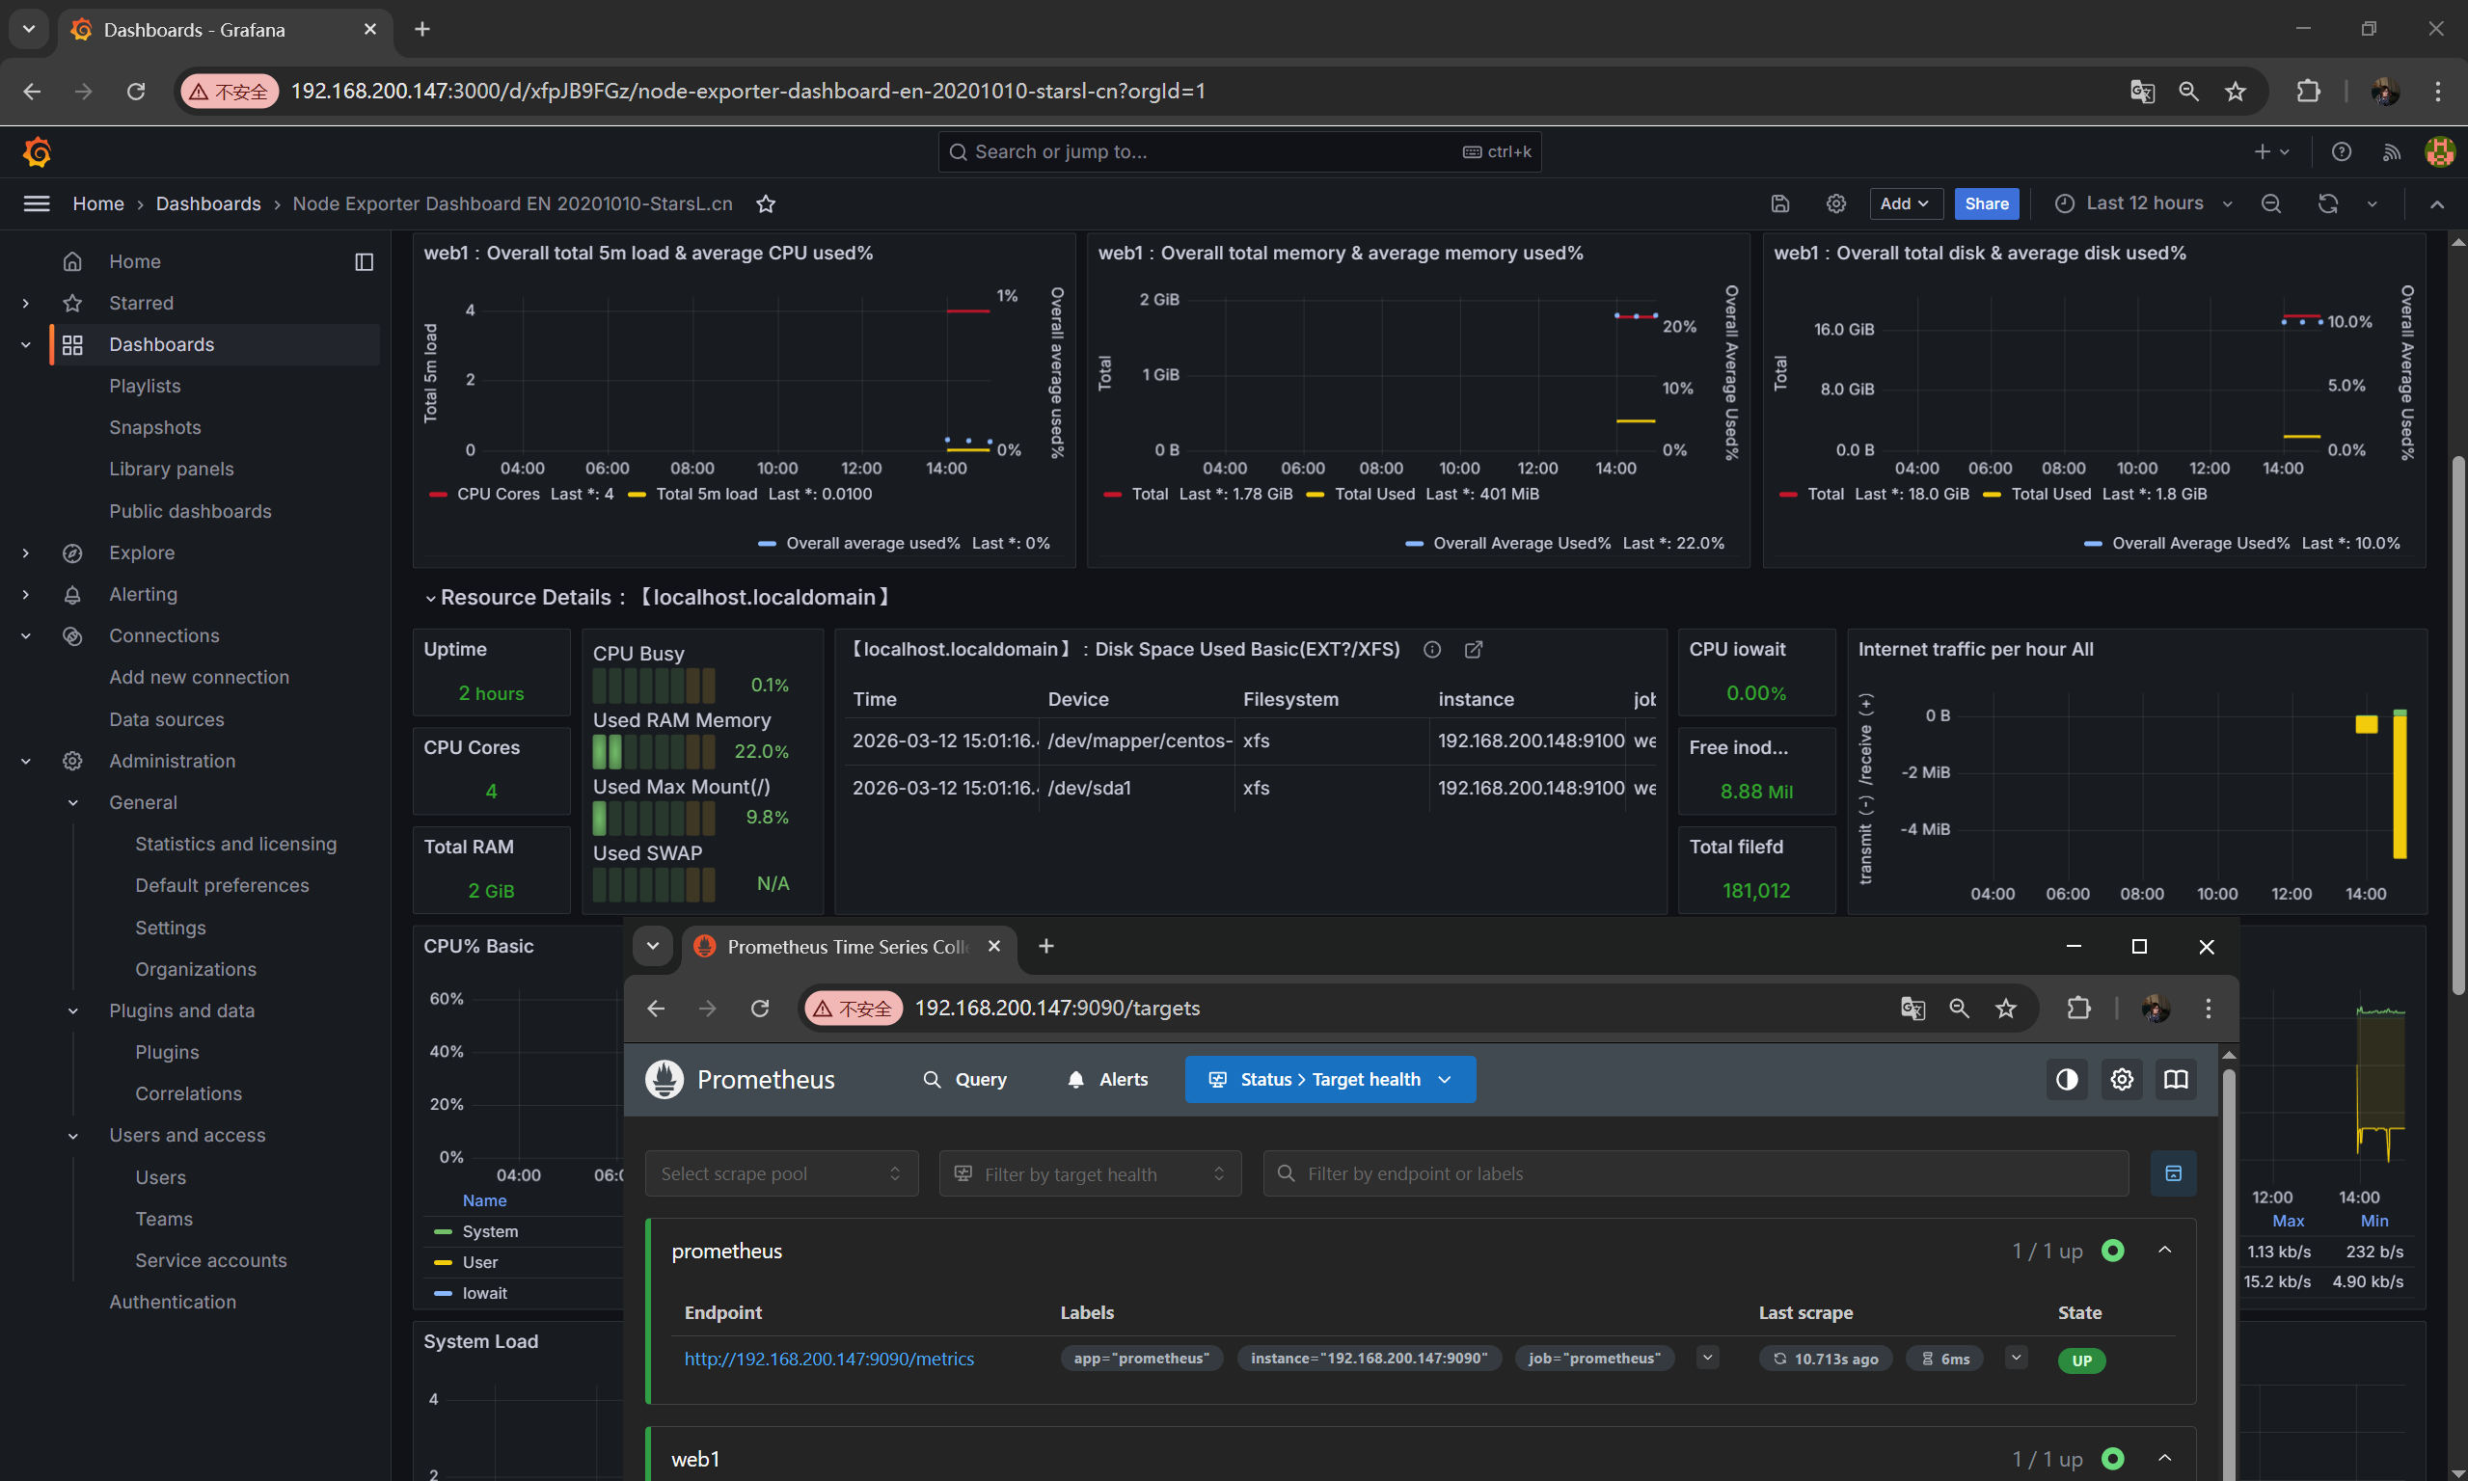Click the dashboard settings gear icon

click(1835, 203)
